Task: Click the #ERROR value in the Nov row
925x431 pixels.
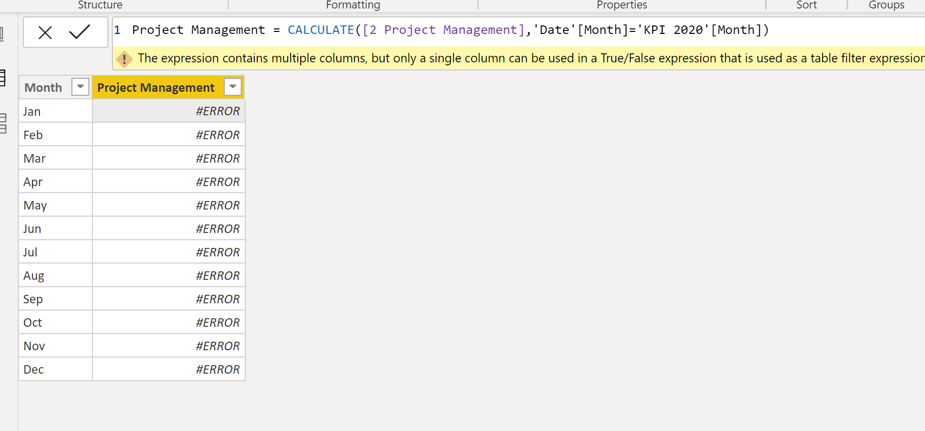Action: point(218,346)
